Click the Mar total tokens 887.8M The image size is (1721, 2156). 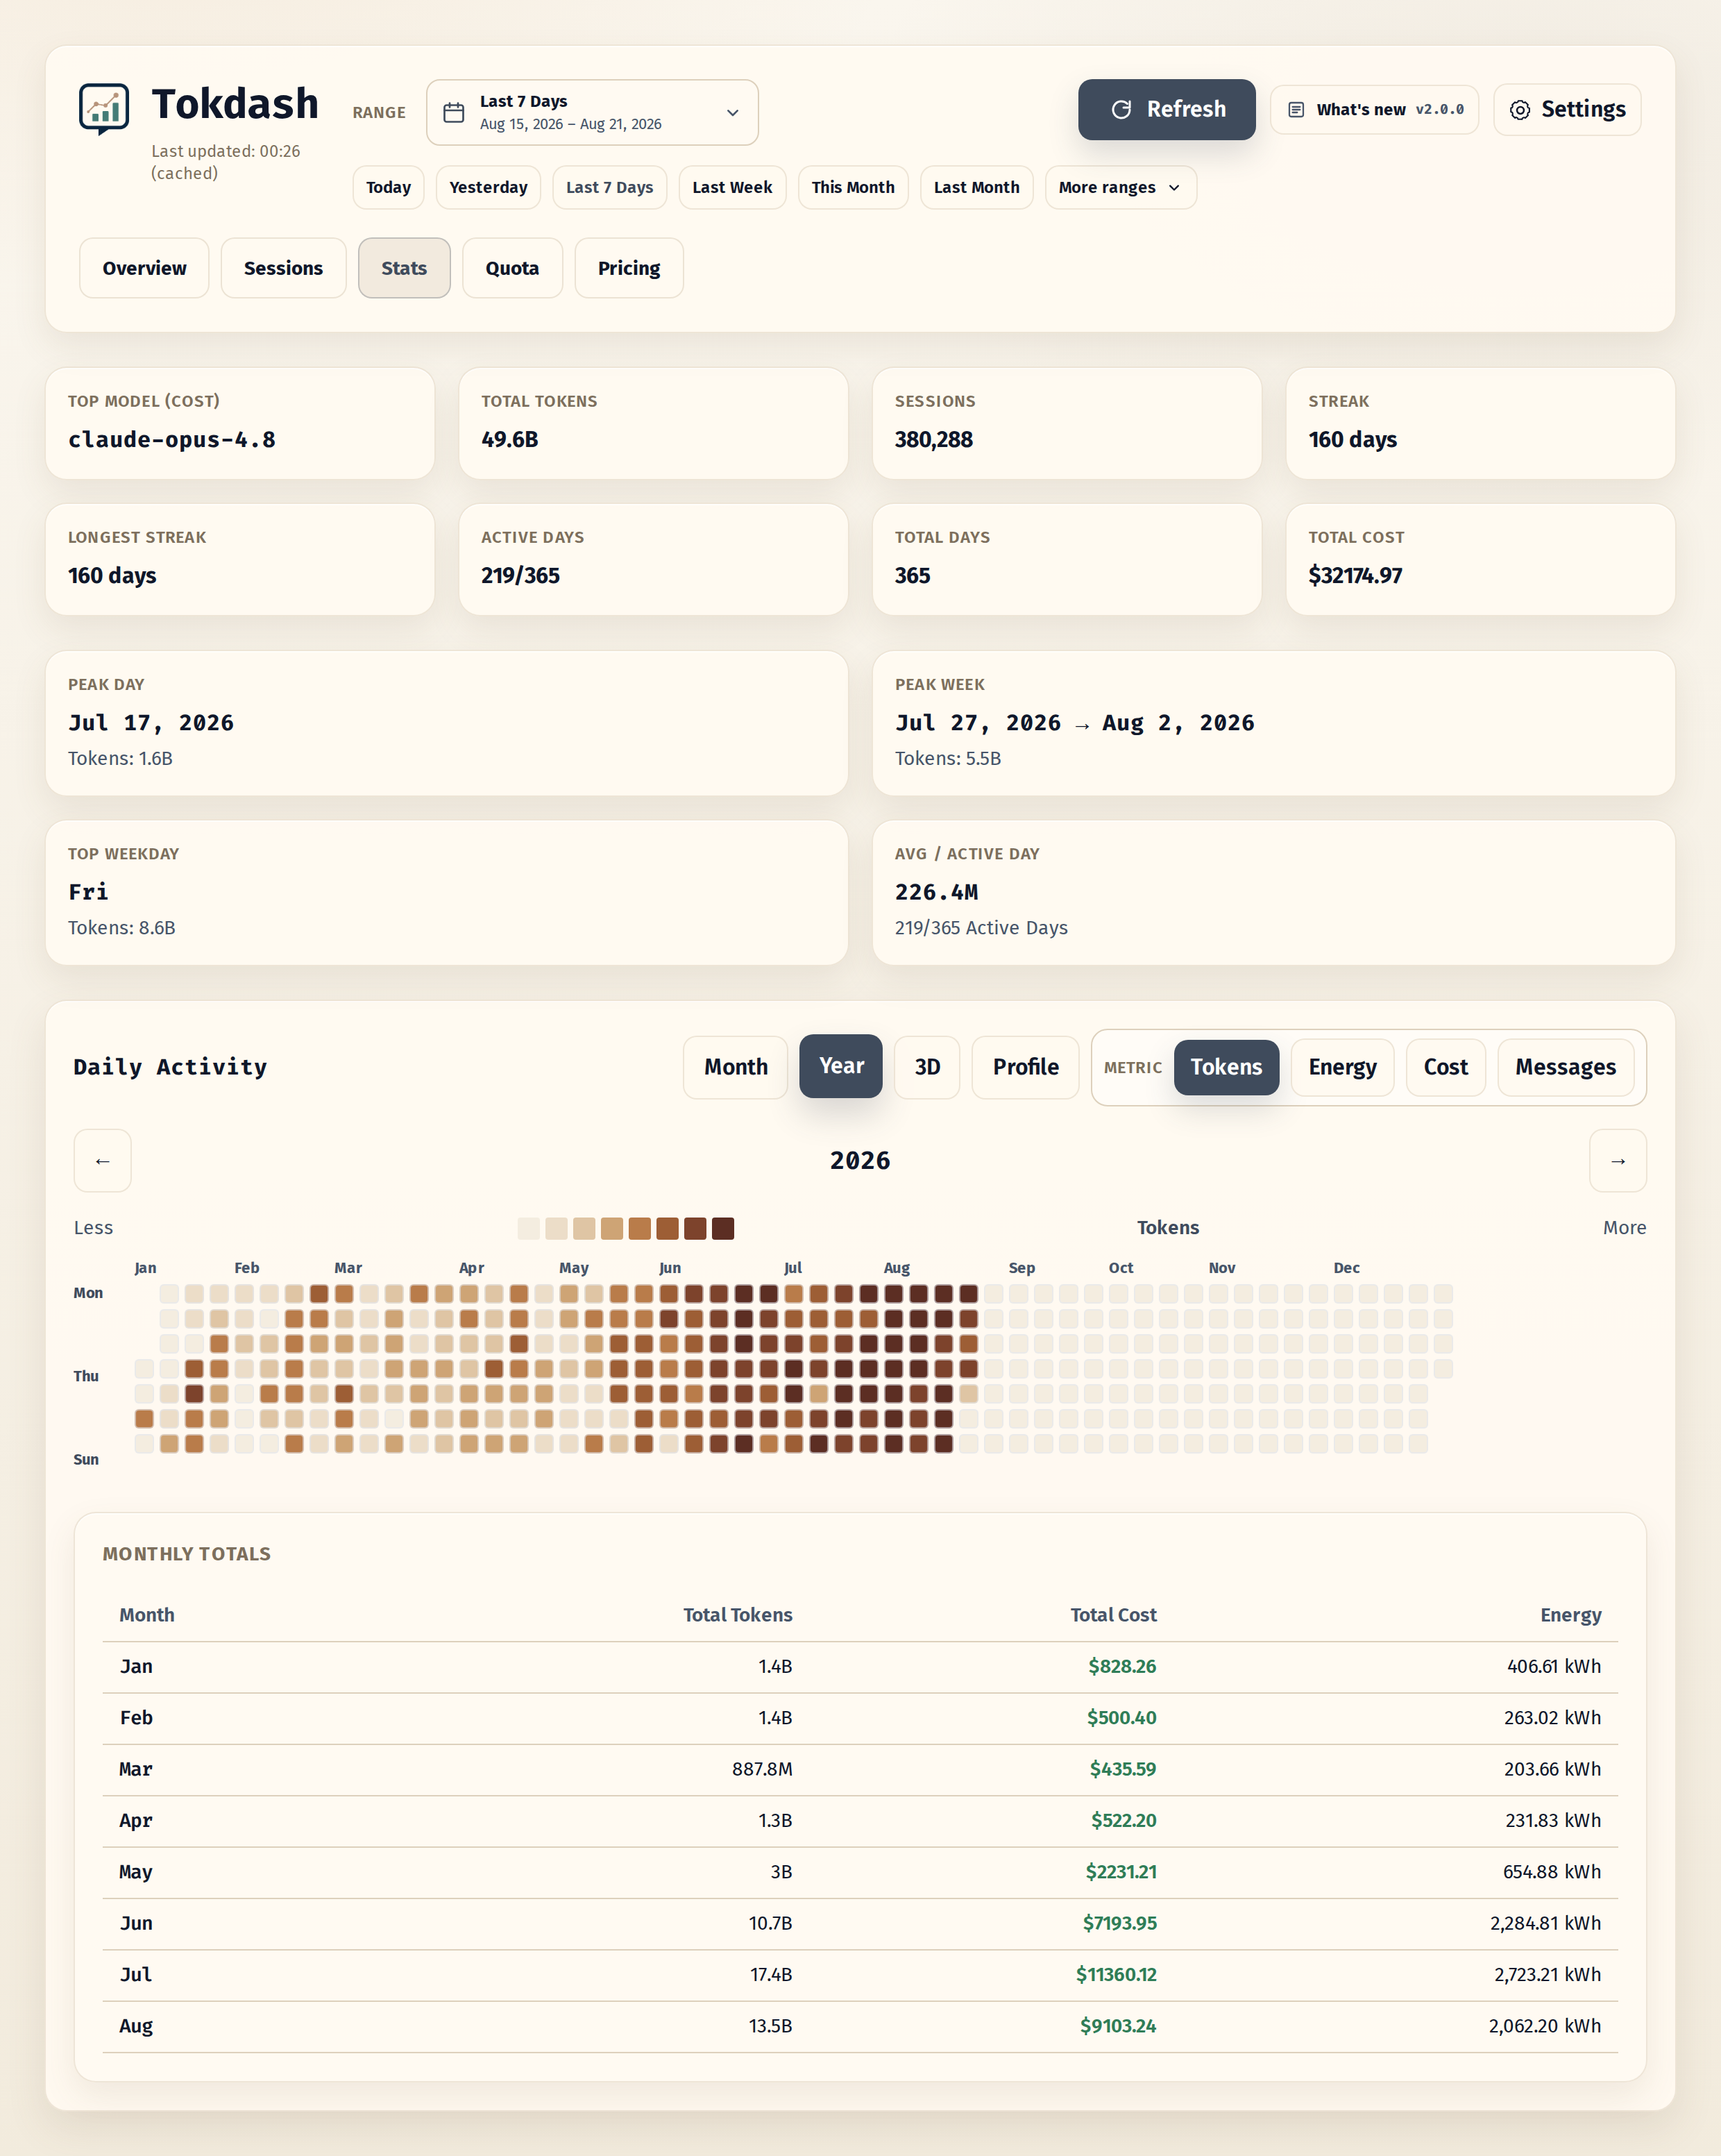(762, 1769)
